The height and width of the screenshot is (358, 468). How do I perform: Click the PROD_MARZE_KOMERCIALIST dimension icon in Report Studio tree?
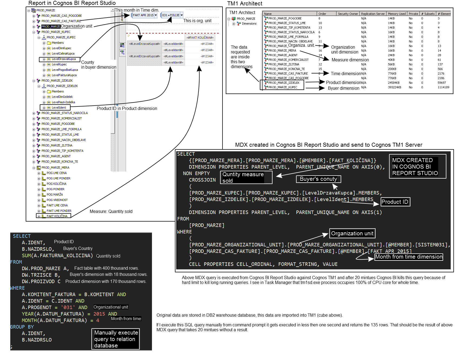38,119
